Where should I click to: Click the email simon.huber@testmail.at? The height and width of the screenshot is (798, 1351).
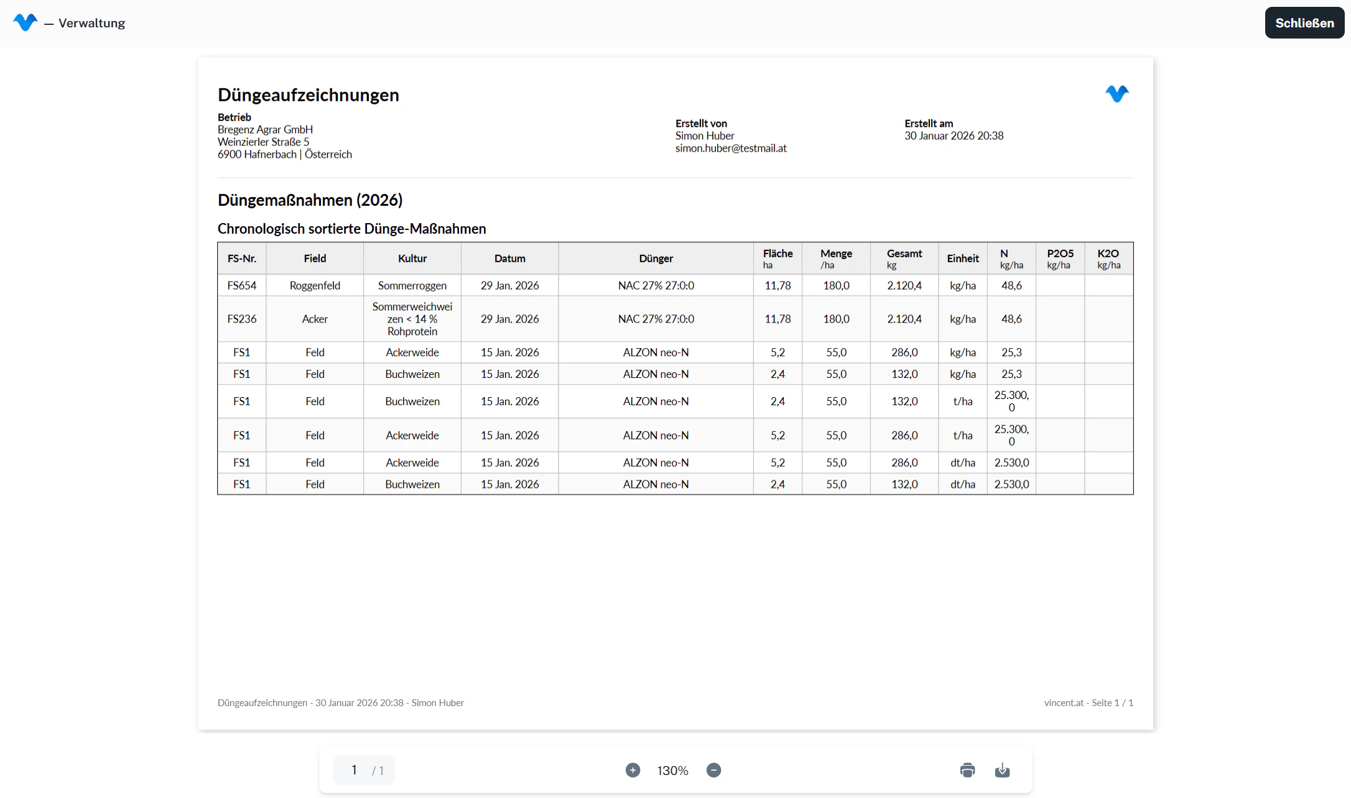pos(731,148)
